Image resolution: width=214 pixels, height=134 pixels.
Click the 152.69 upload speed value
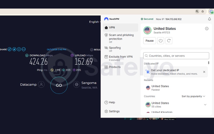(84, 62)
